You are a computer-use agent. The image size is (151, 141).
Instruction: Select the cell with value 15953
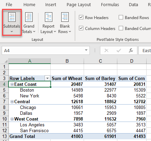pyautogui.click(x=100, y=107)
